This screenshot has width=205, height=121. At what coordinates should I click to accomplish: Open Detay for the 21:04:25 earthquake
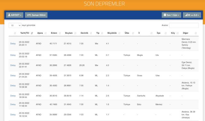(13, 75)
